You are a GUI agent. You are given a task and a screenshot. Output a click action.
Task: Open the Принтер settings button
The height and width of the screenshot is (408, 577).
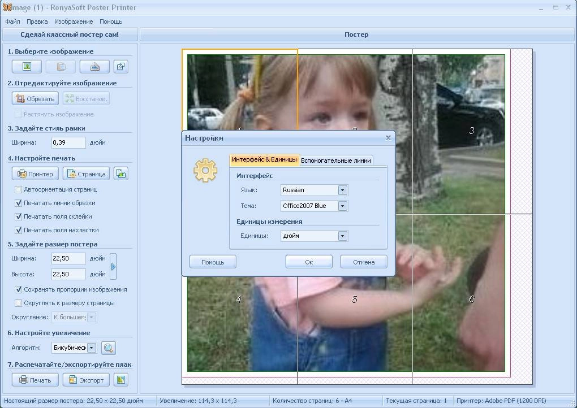(x=35, y=173)
